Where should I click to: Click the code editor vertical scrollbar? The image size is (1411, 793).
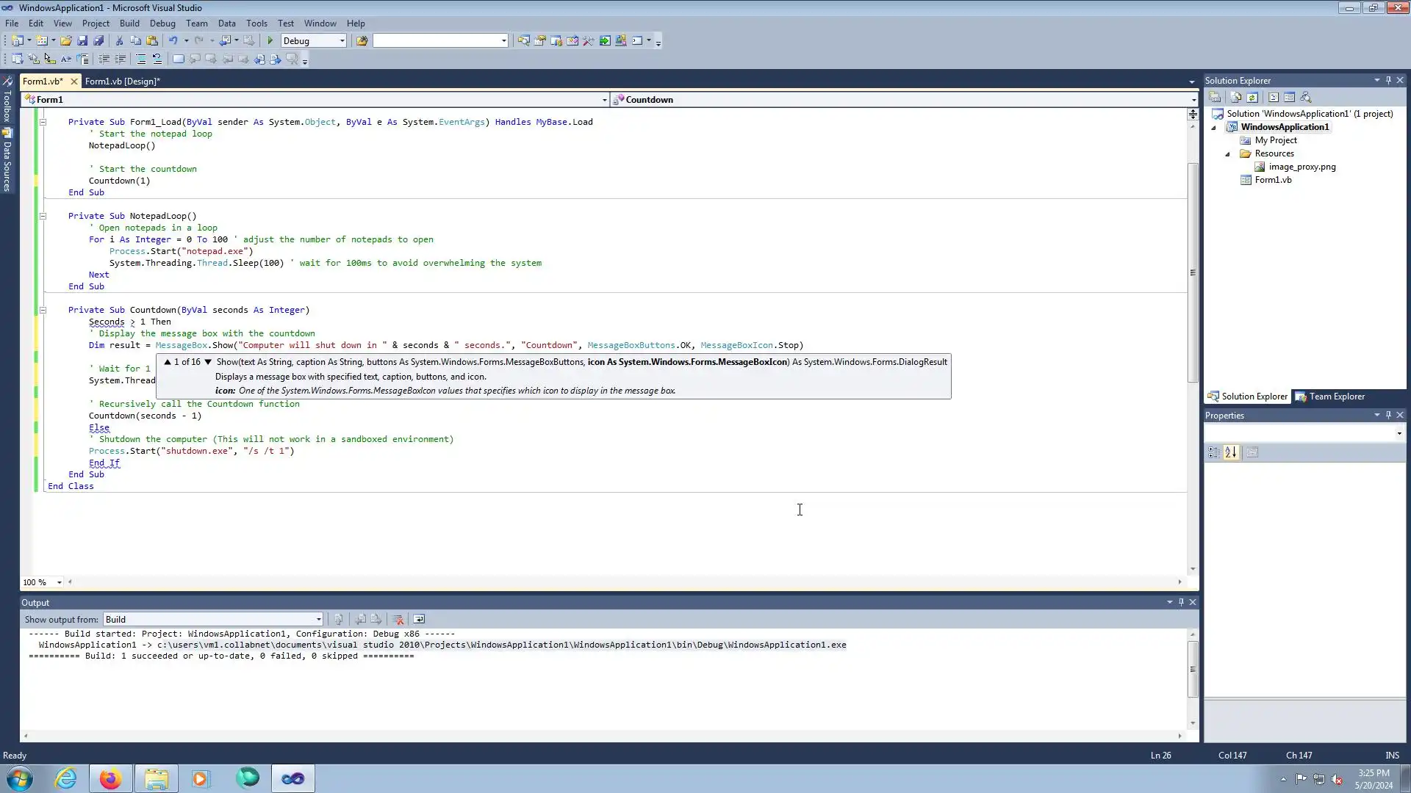tap(1192, 272)
